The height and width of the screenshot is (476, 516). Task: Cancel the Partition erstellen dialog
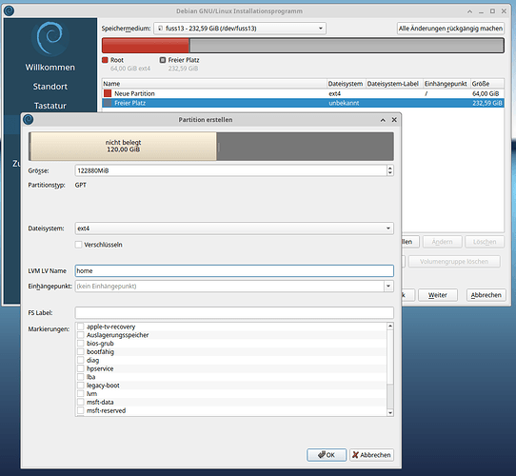(371, 455)
